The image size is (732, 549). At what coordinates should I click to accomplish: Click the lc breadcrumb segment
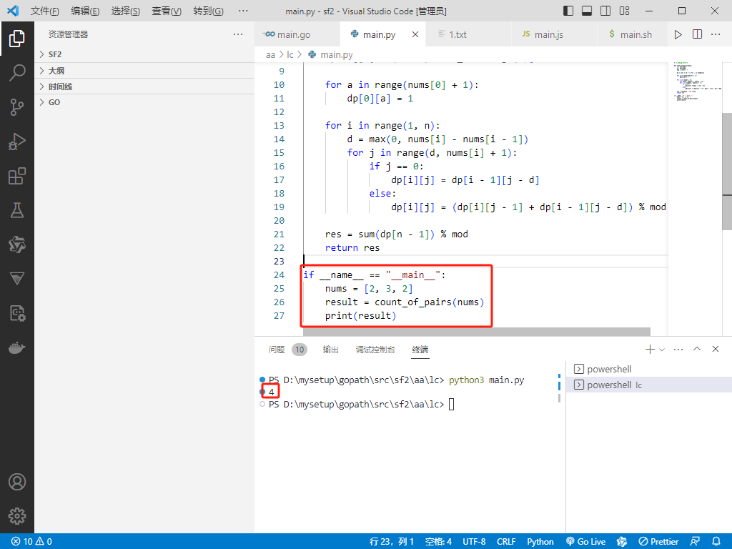pyautogui.click(x=290, y=55)
